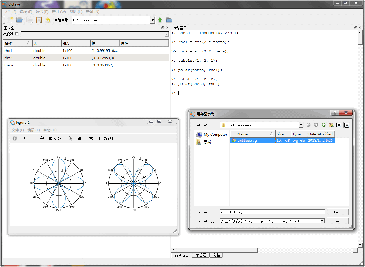The width and height of the screenshot is (365, 267).
Task: Click the File name input field
Action: [272, 212]
